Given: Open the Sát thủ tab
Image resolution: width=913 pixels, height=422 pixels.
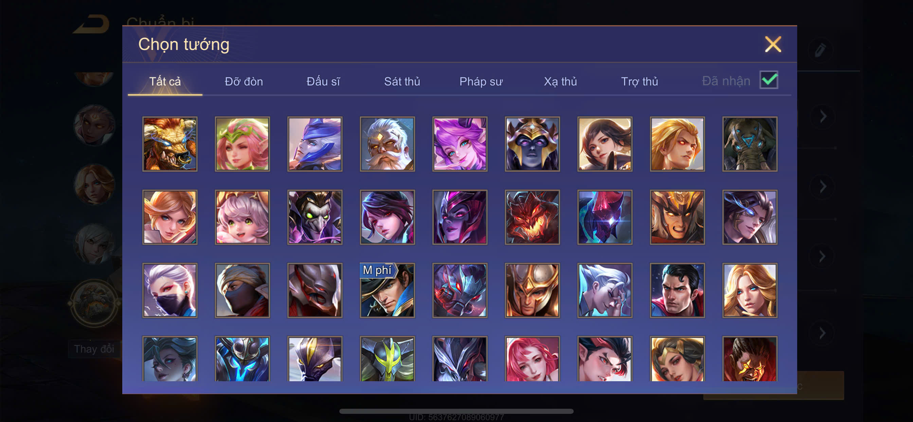Looking at the screenshot, I should pyautogui.click(x=402, y=82).
